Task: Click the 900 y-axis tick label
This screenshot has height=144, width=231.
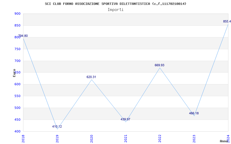Action: pos(17,14)
